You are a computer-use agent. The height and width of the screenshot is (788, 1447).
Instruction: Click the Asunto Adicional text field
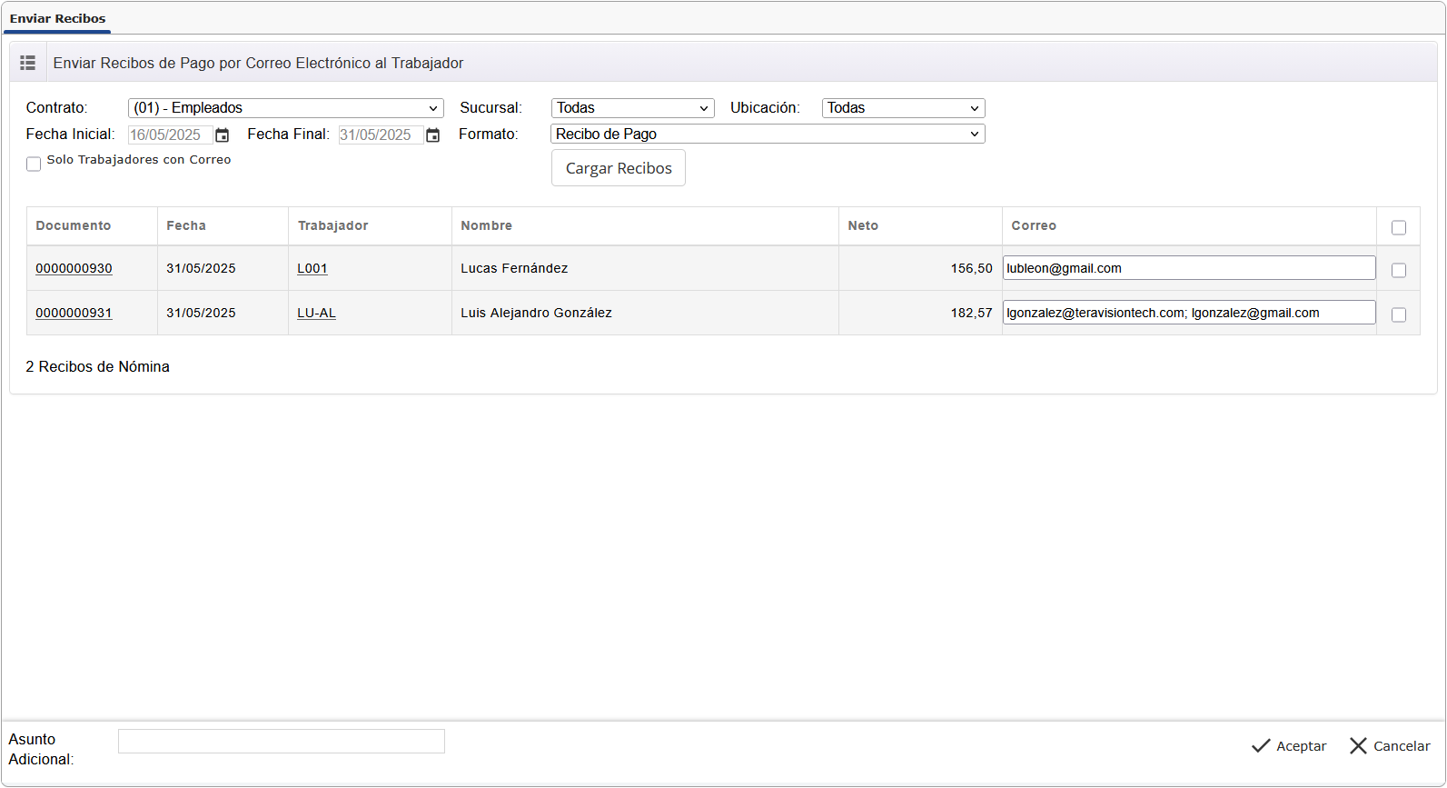(x=282, y=742)
